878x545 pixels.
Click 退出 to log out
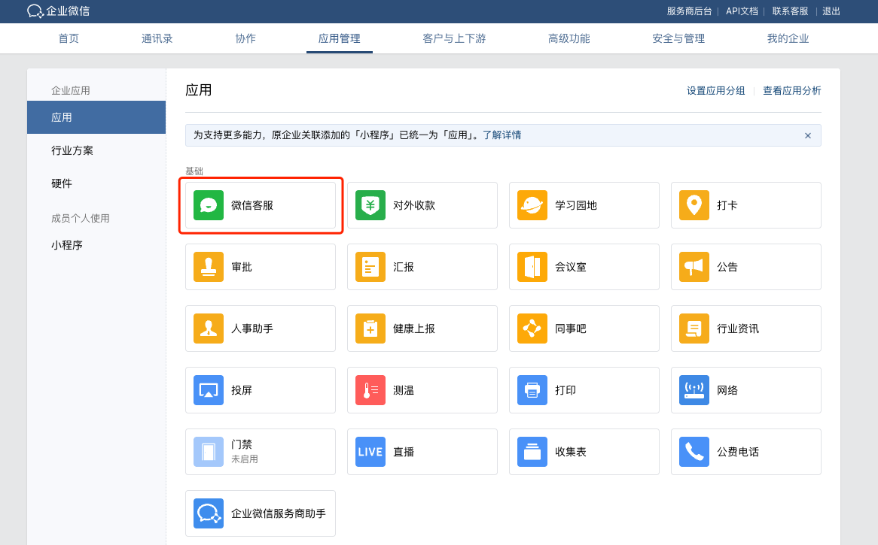point(831,11)
